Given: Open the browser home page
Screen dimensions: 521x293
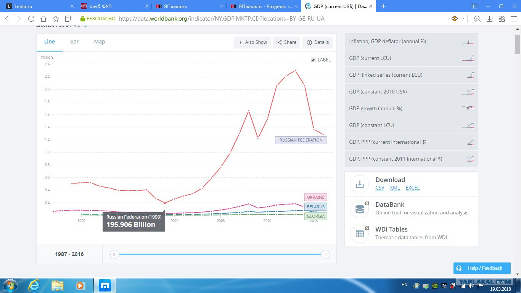Looking at the screenshot, I should pos(43,19).
